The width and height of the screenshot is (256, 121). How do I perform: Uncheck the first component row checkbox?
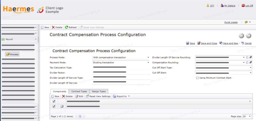(54, 107)
